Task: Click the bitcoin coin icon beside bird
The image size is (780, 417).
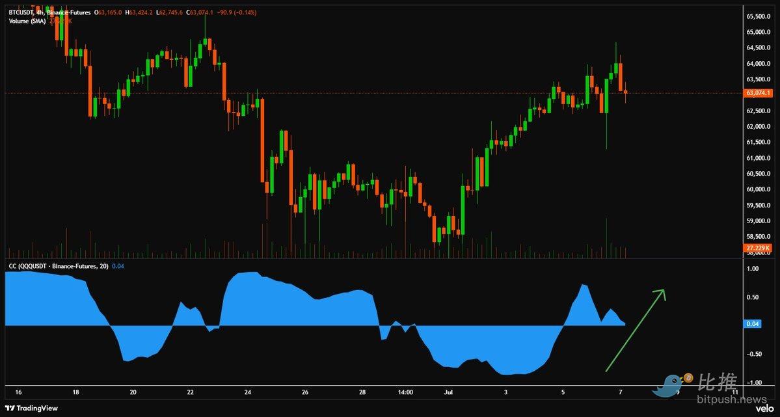Action: (x=688, y=378)
